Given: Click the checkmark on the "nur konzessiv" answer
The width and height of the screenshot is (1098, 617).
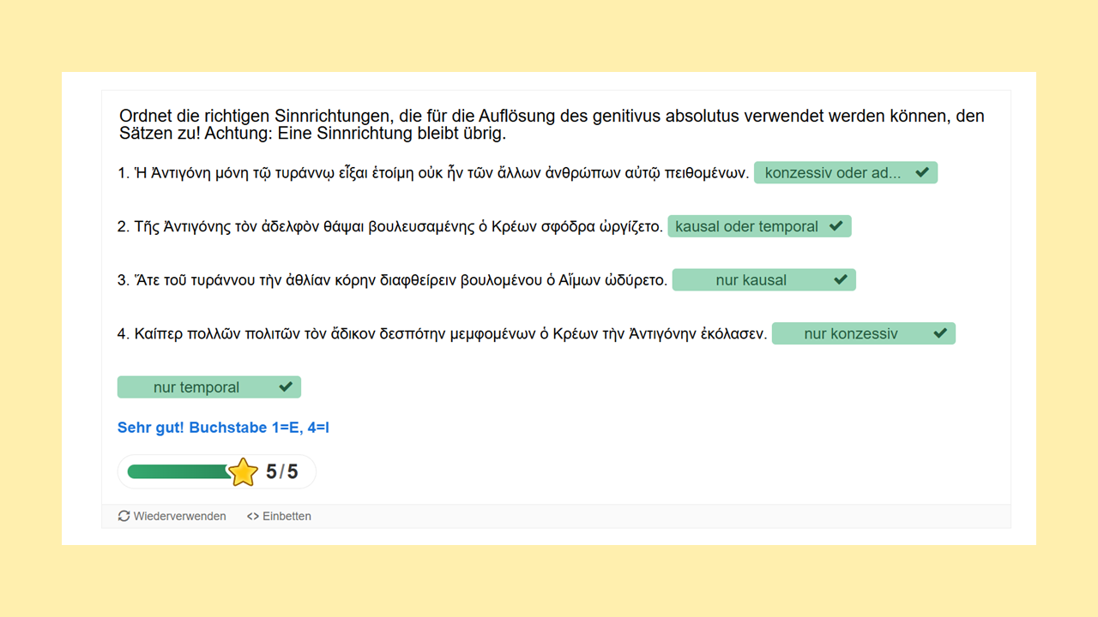Looking at the screenshot, I should click(940, 333).
